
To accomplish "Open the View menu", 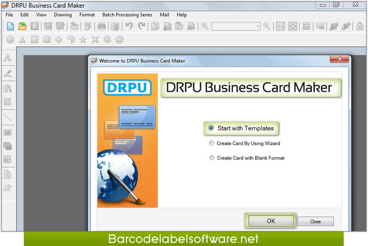I will pyautogui.click(x=42, y=15).
